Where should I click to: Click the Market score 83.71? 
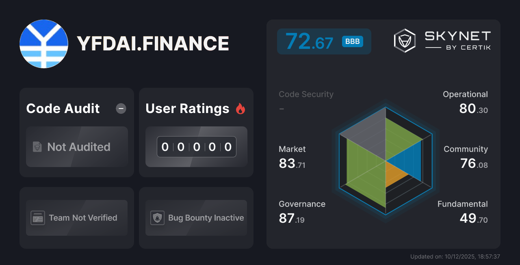point(292,163)
